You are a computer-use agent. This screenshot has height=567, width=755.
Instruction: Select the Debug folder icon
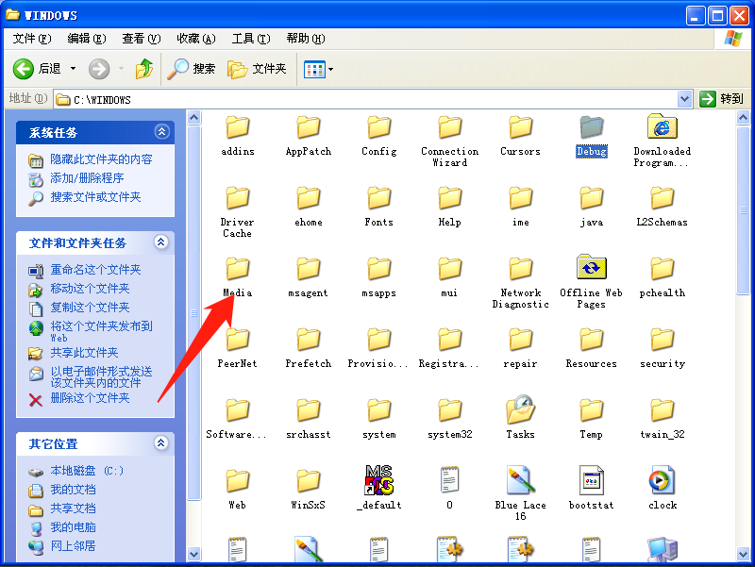pos(592,126)
